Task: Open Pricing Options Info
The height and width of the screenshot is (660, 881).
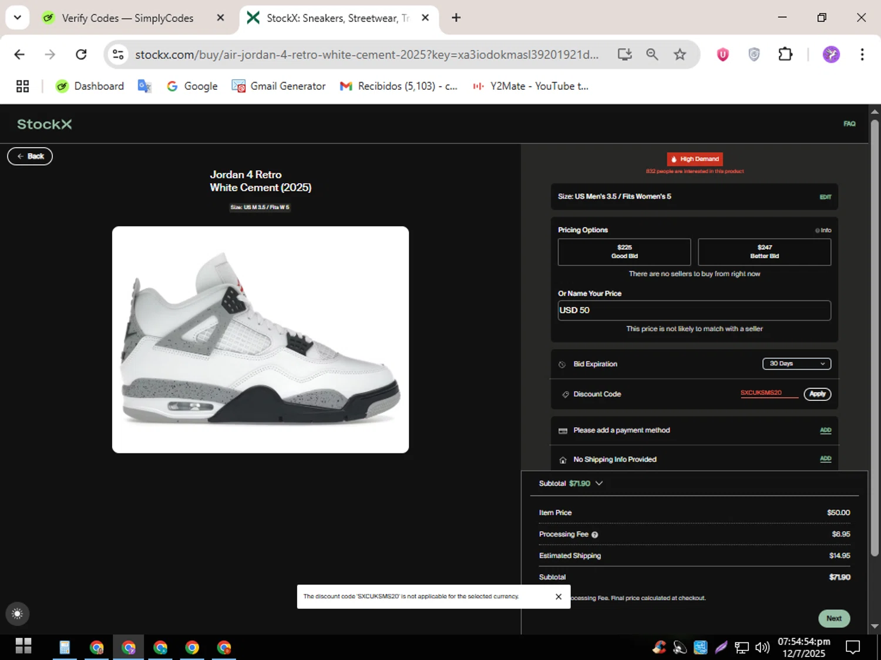Action: click(823, 231)
